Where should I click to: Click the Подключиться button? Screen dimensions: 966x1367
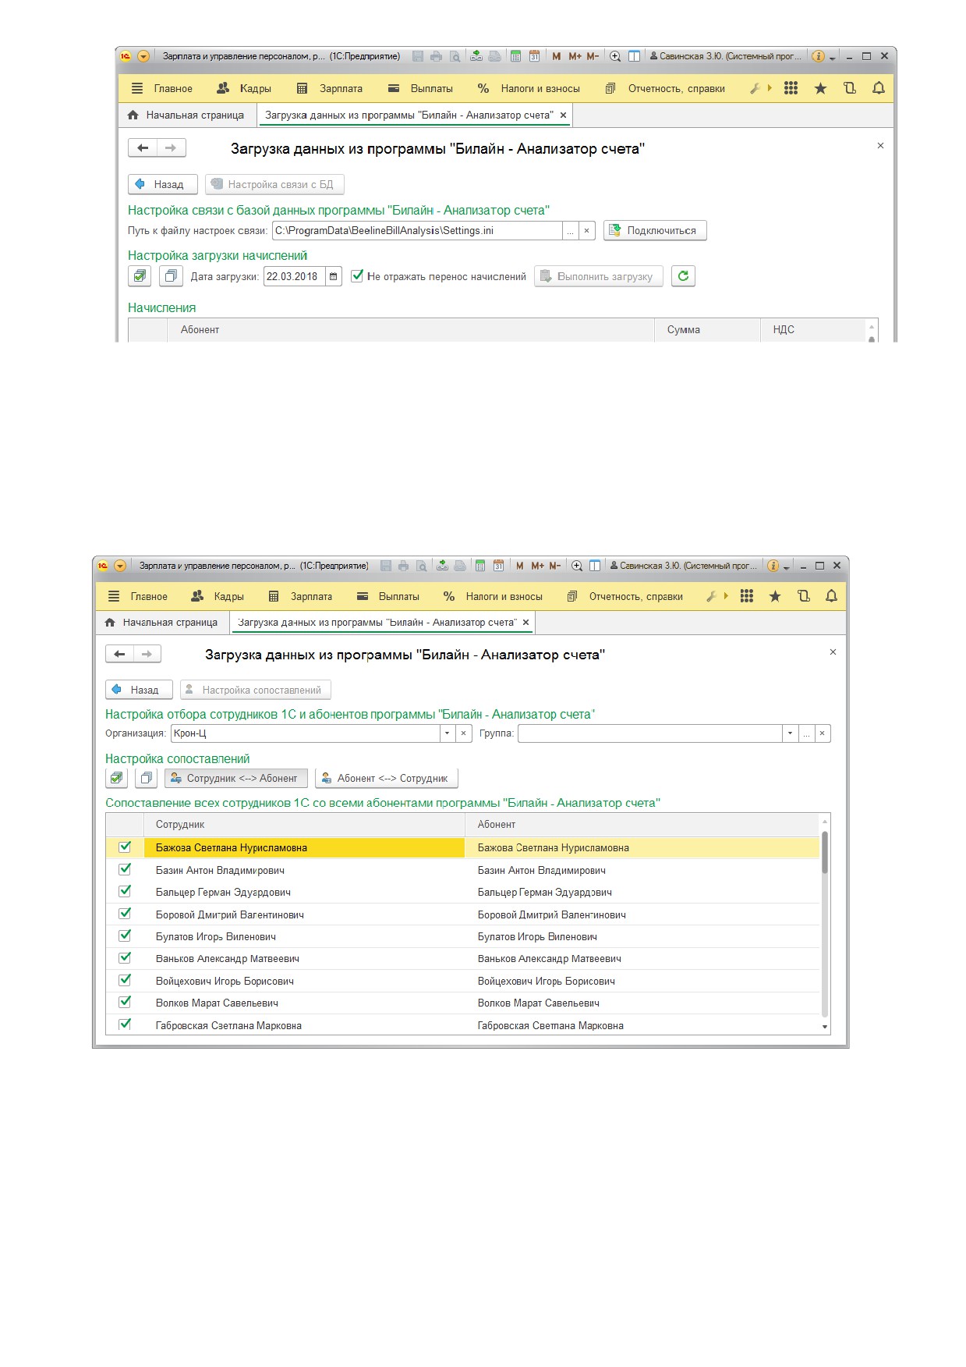(x=655, y=231)
